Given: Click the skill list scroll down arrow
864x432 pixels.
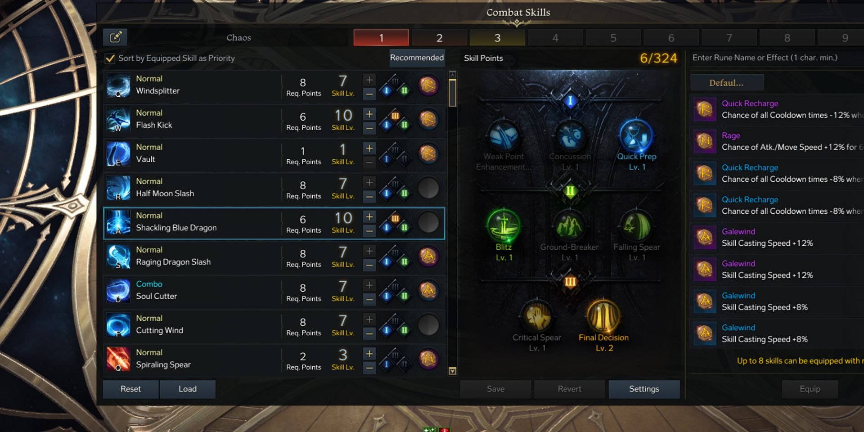Looking at the screenshot, I should pyautogui.click(x=453, y=371).
